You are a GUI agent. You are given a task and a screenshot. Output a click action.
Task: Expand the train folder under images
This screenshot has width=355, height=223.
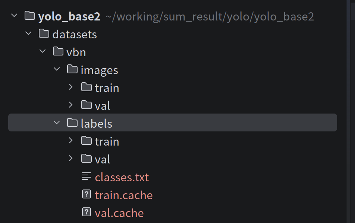pos(71,87)
